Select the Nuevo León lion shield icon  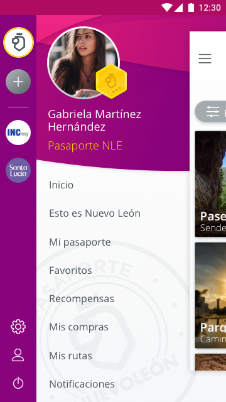[x=18, y=42]
